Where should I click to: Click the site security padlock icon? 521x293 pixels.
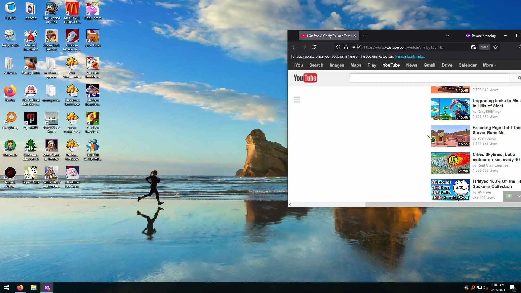point(346,47)
